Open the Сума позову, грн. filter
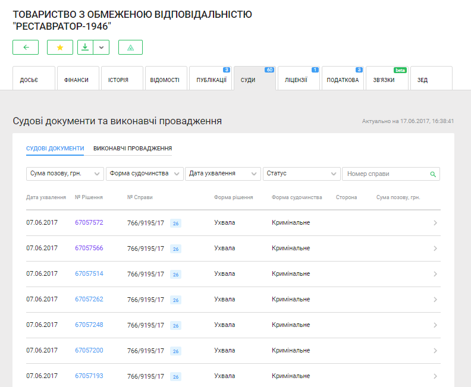 point(65,174)
